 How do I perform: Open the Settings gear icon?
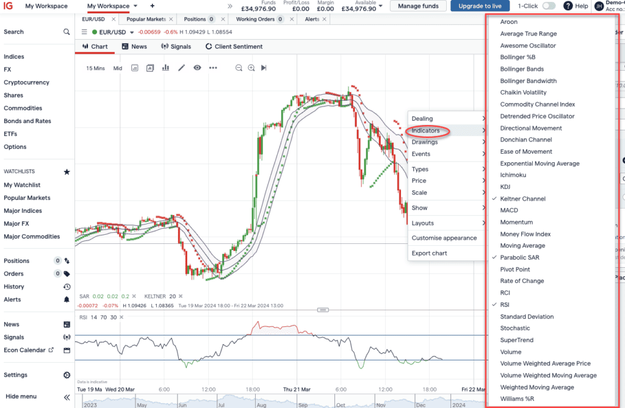(x=67, y=375)
